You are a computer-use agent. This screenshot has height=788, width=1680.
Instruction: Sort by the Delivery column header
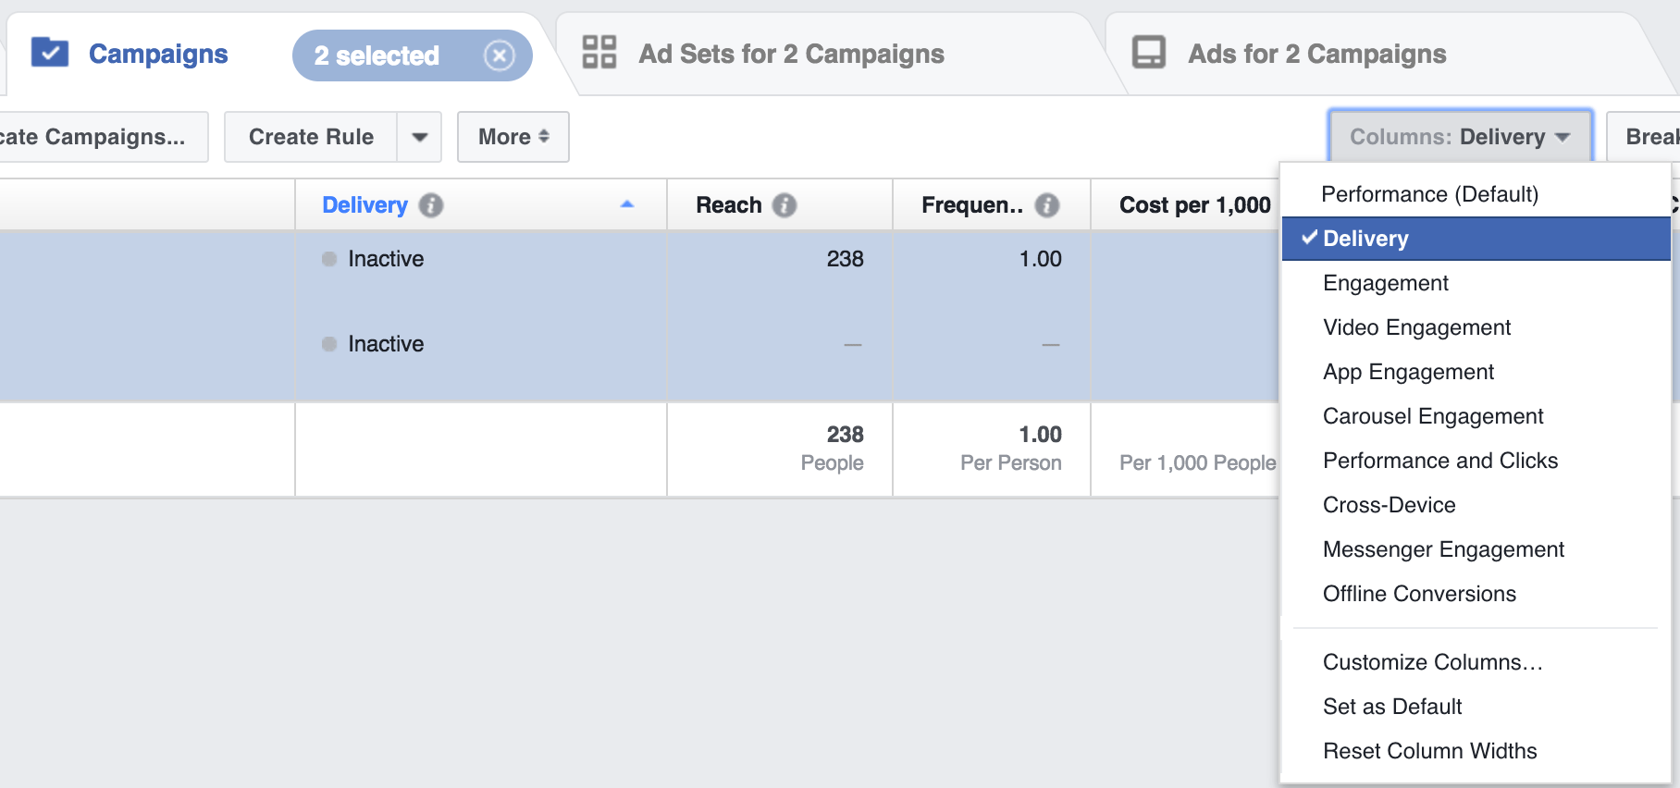point(364,205)
